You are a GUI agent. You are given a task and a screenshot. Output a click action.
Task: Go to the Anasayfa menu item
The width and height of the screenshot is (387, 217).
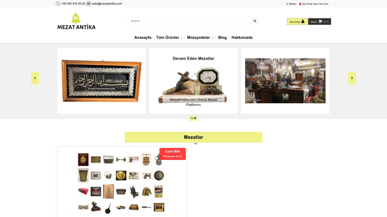[143, 37]
